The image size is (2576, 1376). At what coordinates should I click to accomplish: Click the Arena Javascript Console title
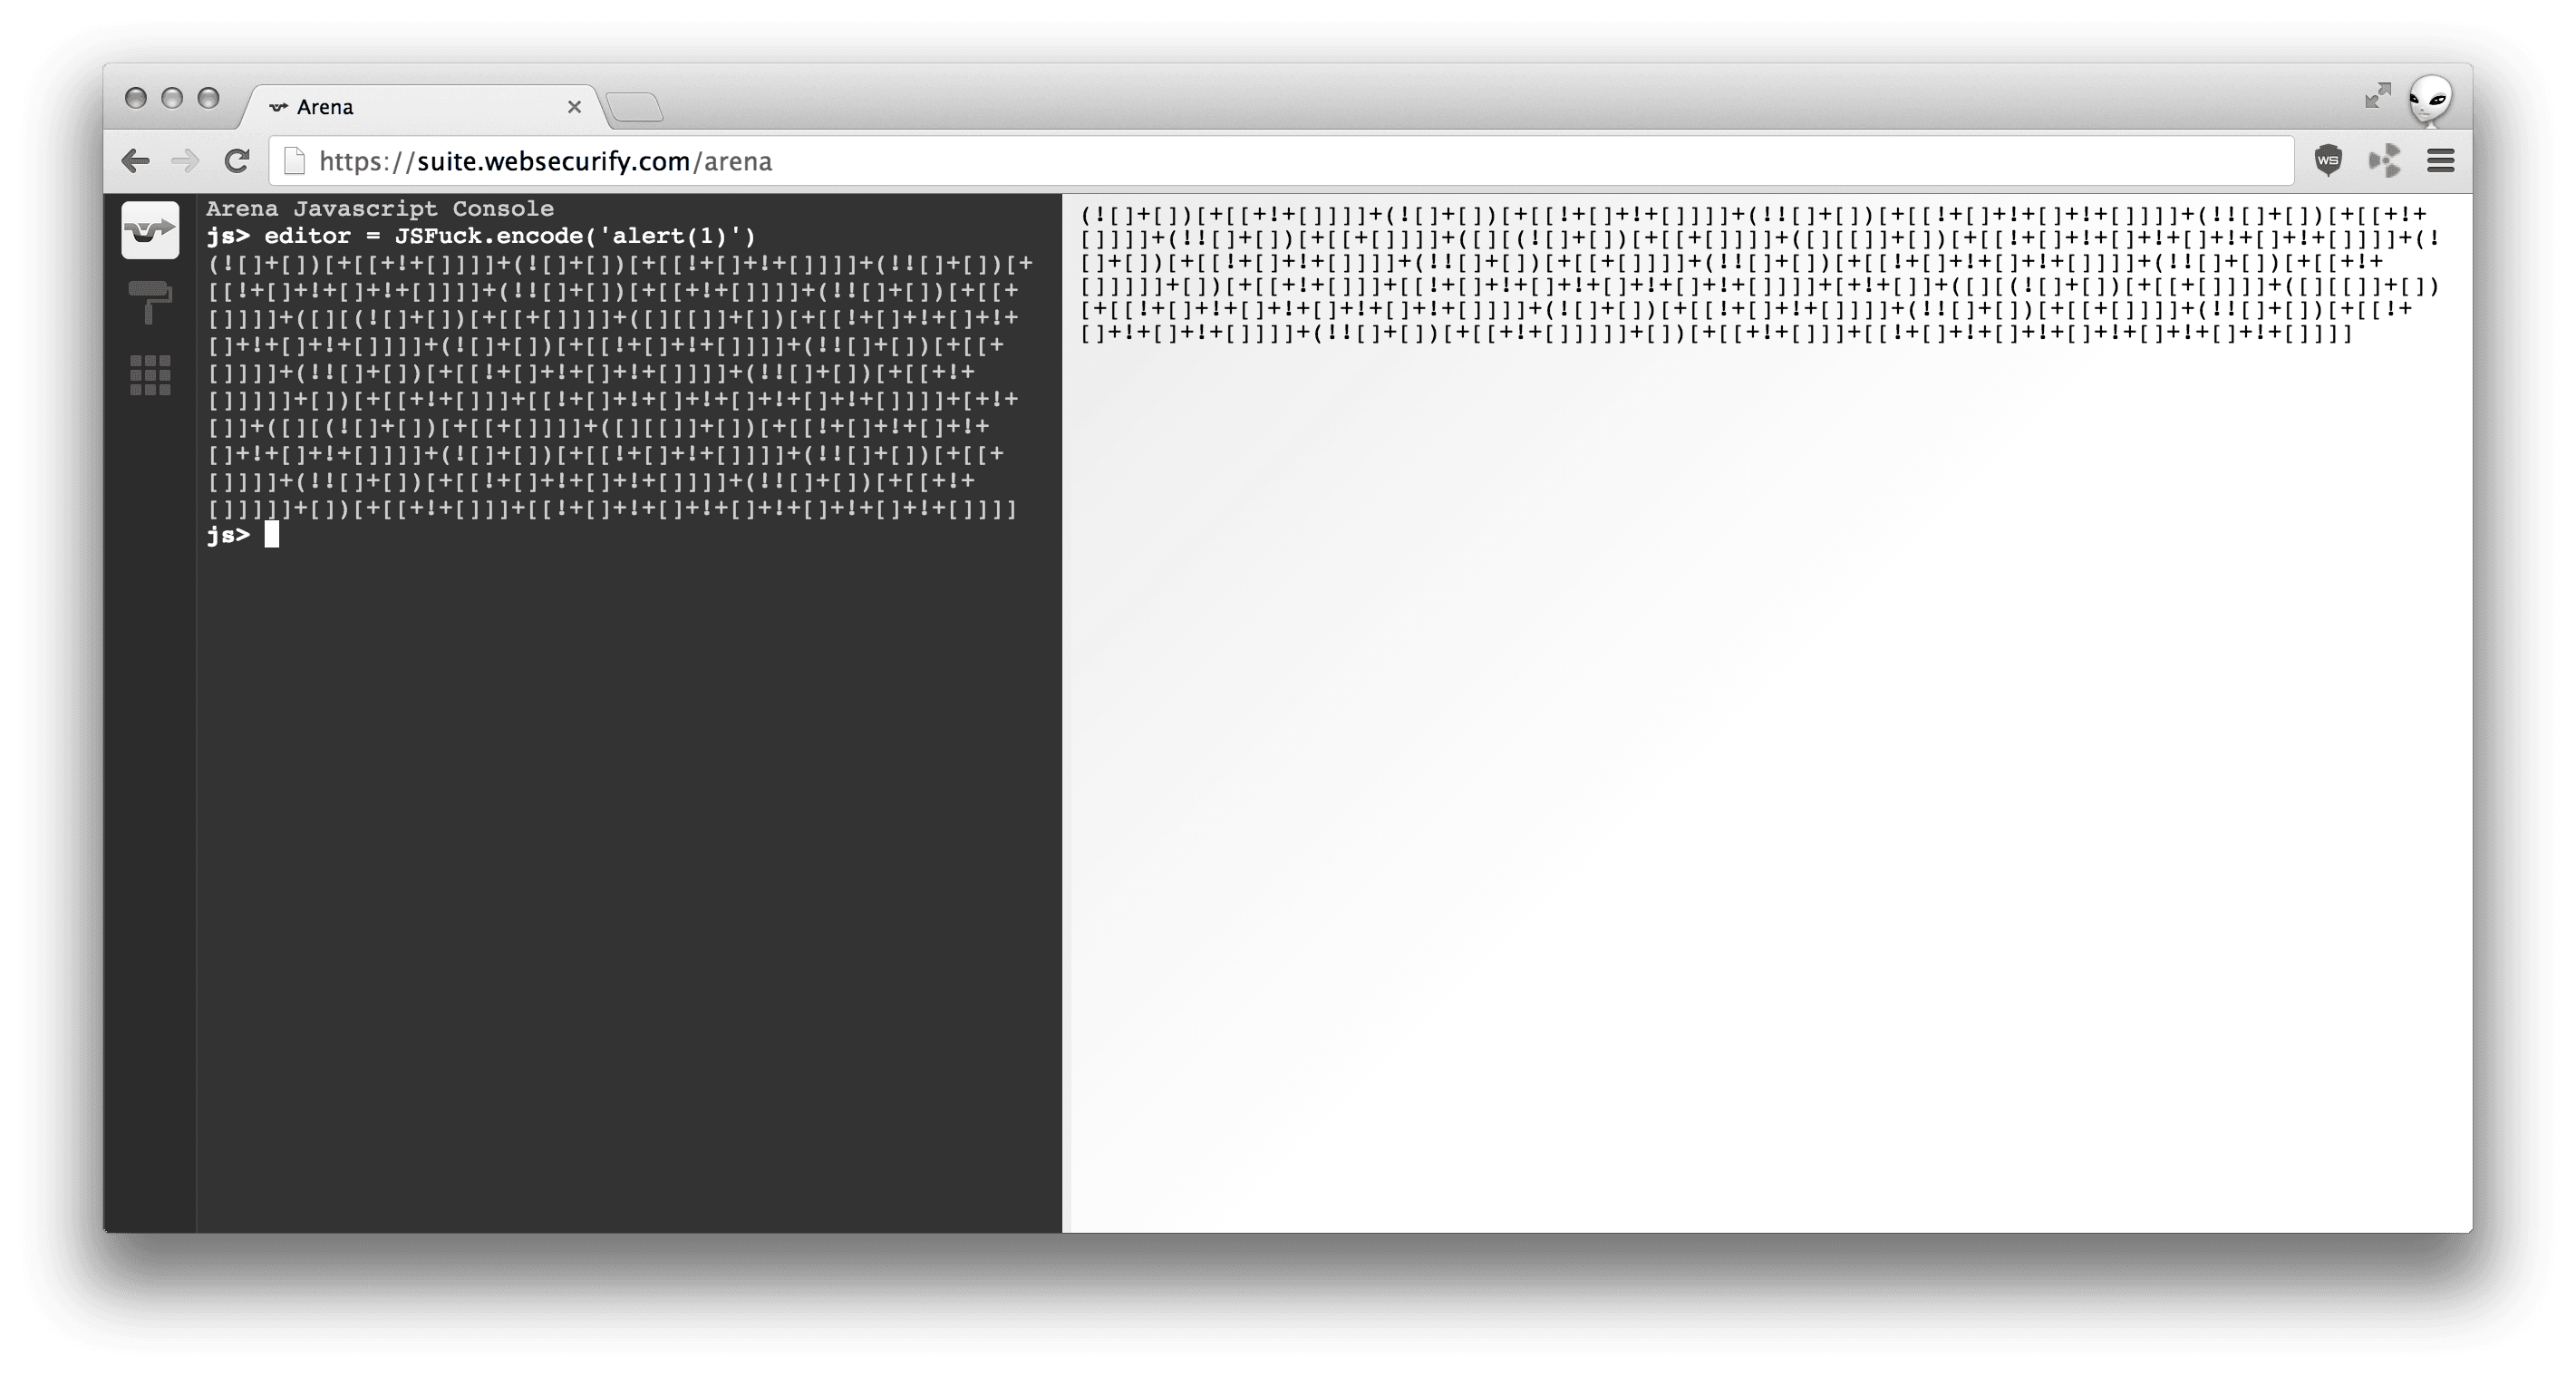click(380, 209)
